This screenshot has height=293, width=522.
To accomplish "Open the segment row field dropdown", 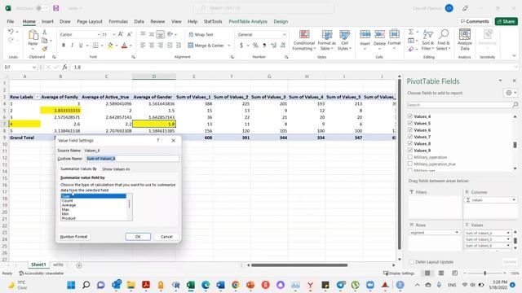I will point(457,233).
